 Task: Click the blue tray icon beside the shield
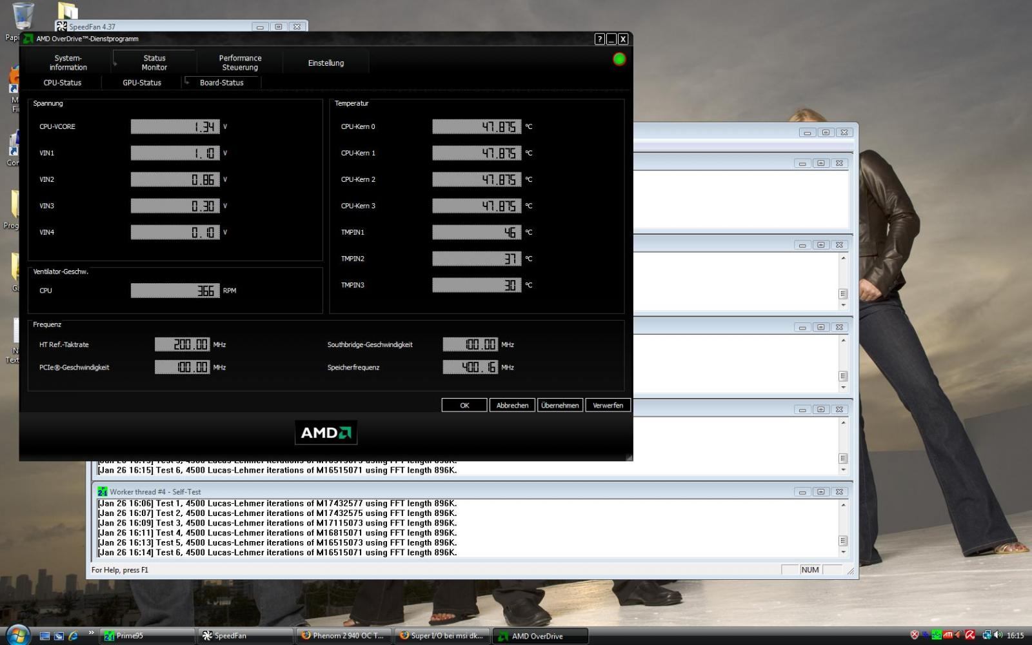coord(926,635)
